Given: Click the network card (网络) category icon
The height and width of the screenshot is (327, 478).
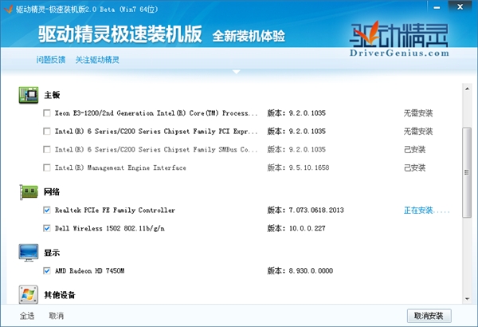Looking at the screenshot, I should tap(29, 192).
